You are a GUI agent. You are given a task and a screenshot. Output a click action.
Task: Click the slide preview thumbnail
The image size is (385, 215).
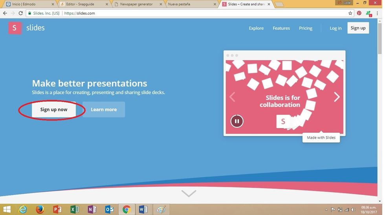click(x=284, y=97)
